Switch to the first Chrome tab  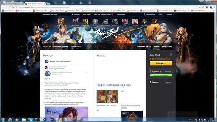click(13, 4)
